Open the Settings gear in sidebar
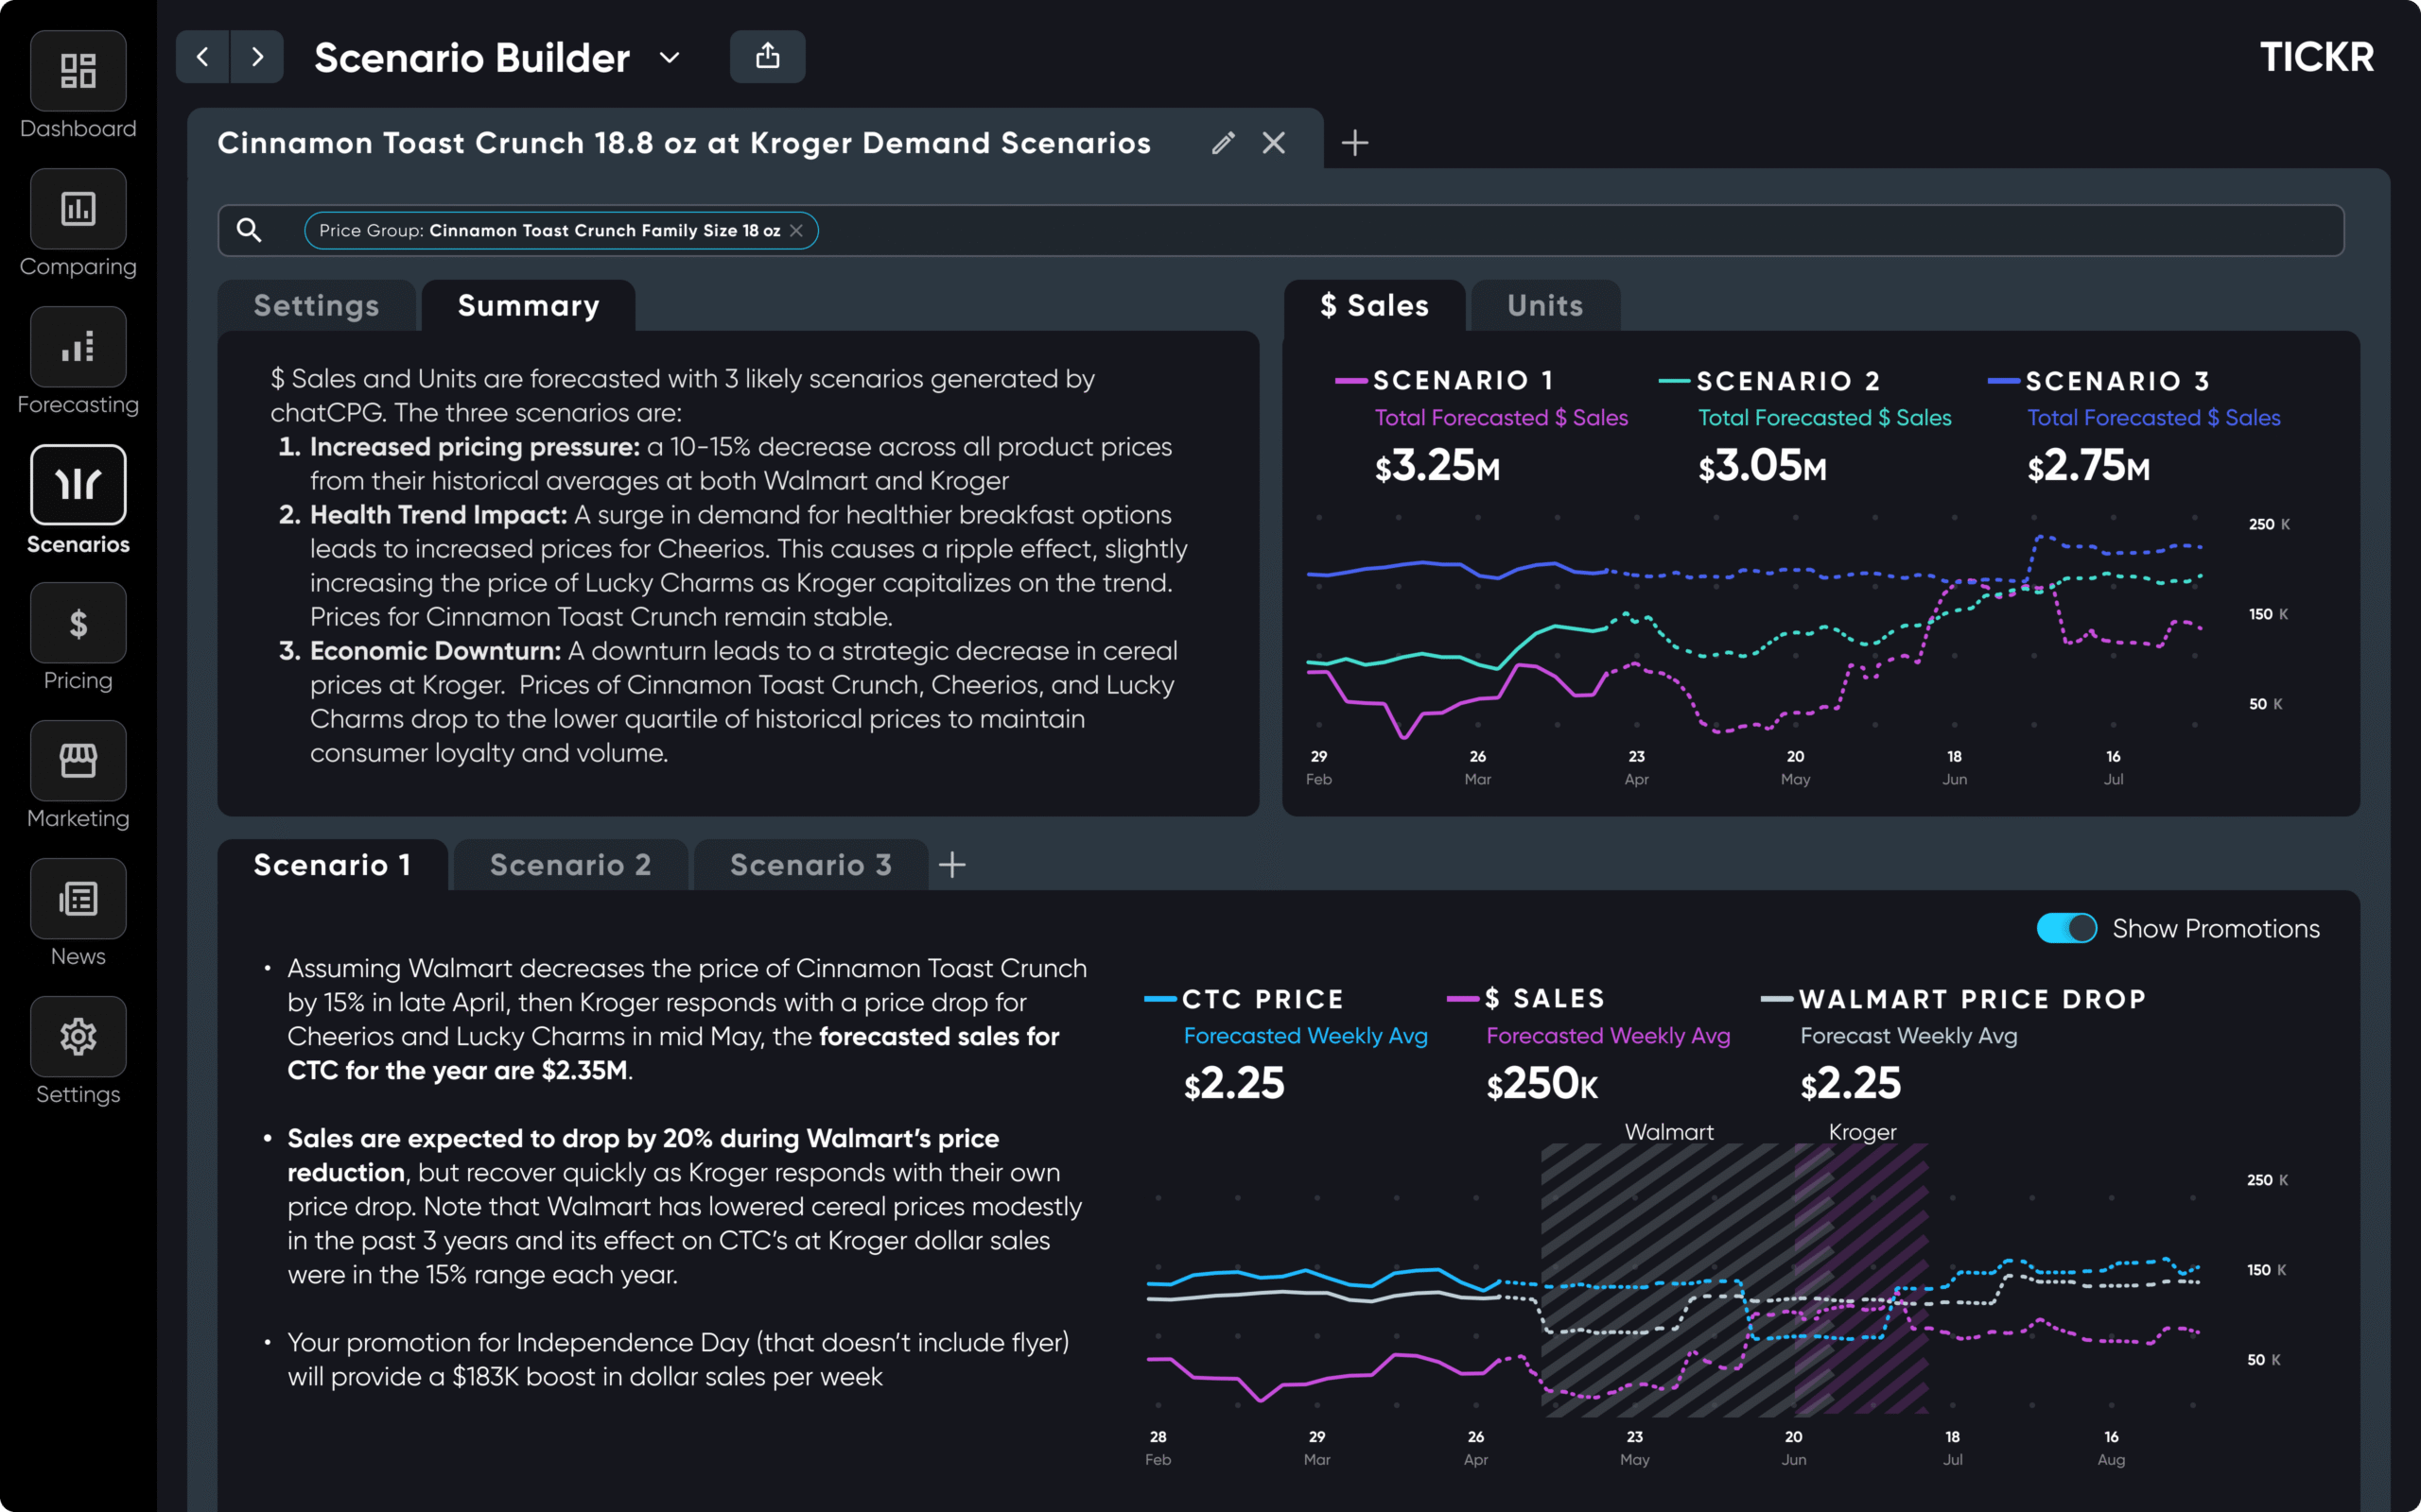The image size is (2421, 1512). point(78,1037)
